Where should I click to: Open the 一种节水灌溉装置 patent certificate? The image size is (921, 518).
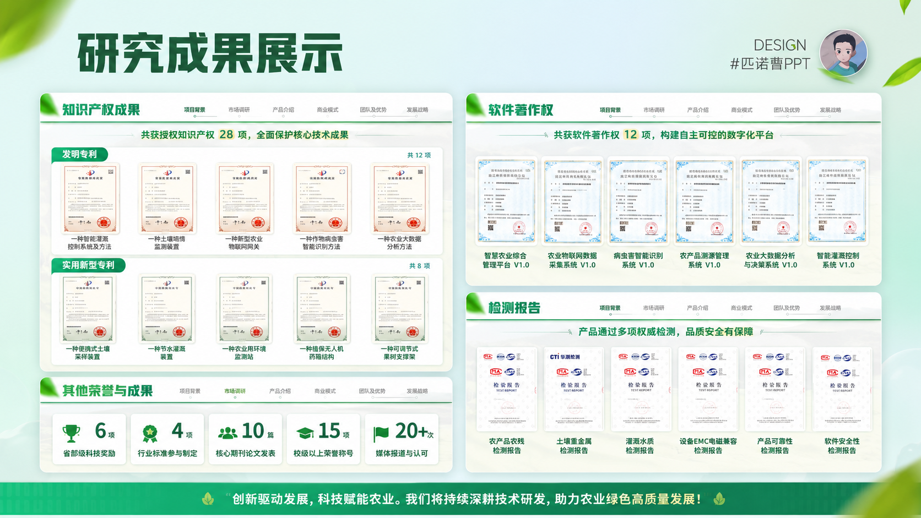click(x=166, y=309)
